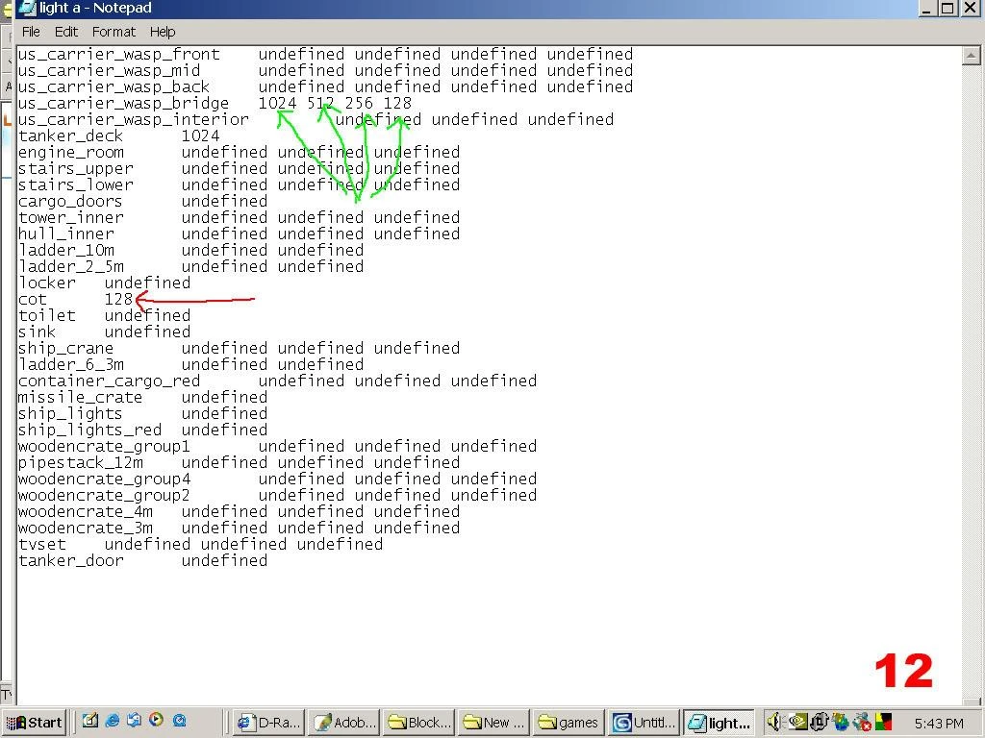Click the text tanker_deck
The image size is (985, 738).
[x=70, y=135]
